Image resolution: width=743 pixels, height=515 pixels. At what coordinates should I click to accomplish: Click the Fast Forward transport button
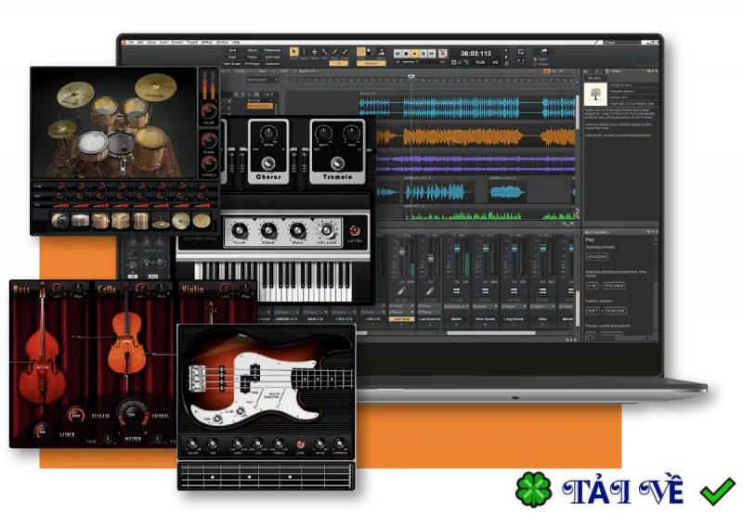pos(432,54)
